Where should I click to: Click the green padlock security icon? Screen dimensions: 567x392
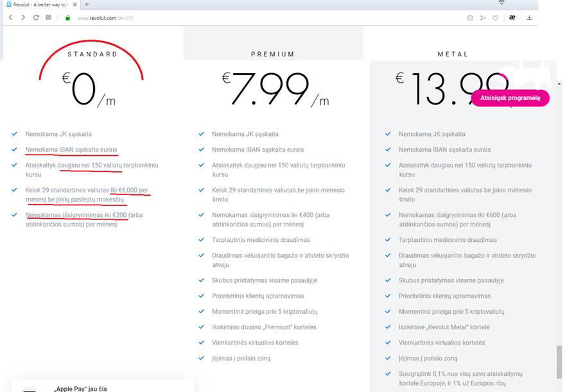tap(67, 17)
